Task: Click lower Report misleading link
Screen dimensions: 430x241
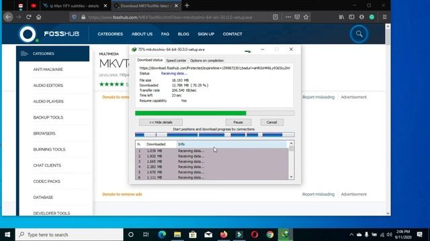Action: tap(318, 194)
